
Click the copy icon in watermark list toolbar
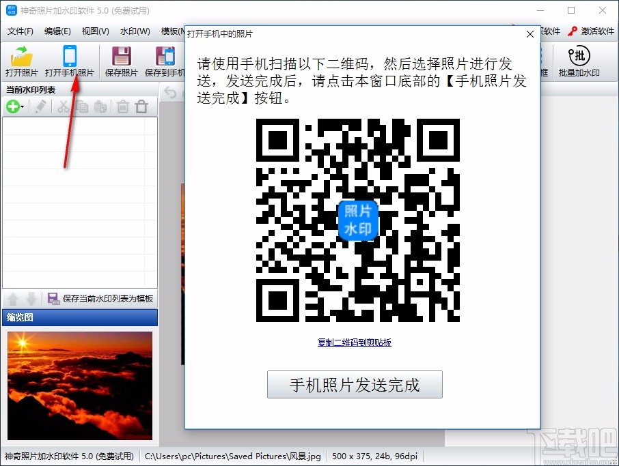82,106
